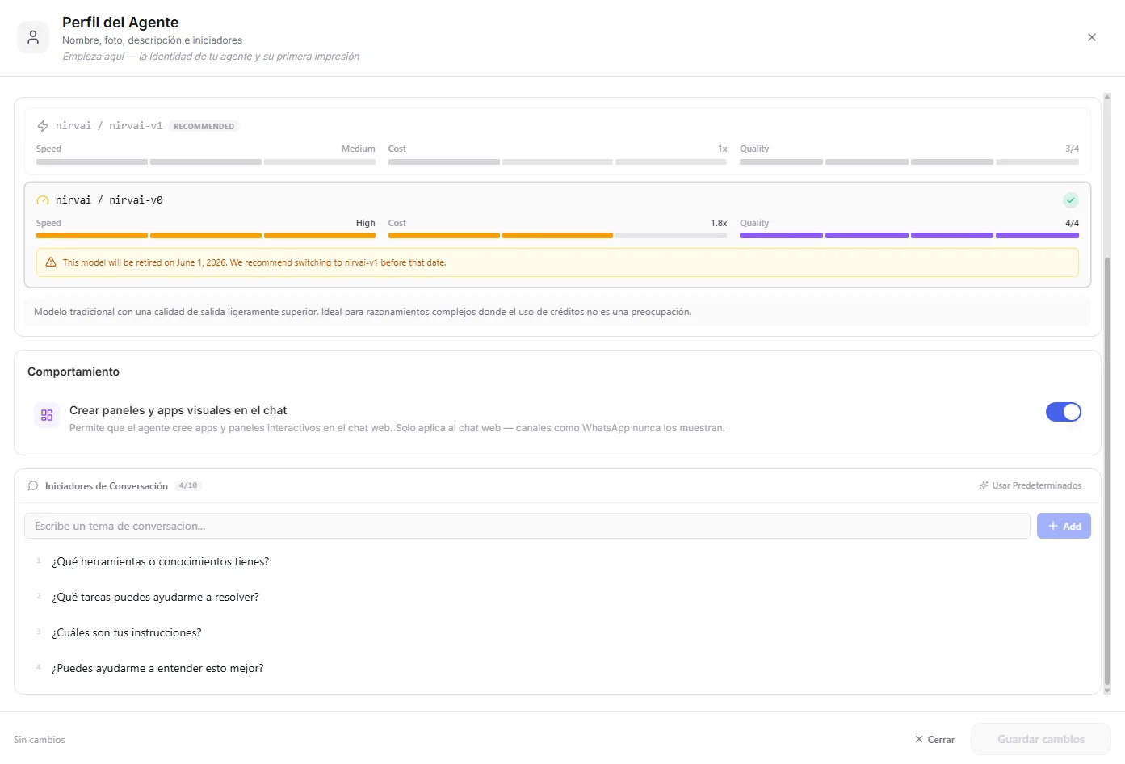The image size is (1125, 764).
Task: Click the RECOMMENDED badge on nirvai-v1
Action: point(204,126)
